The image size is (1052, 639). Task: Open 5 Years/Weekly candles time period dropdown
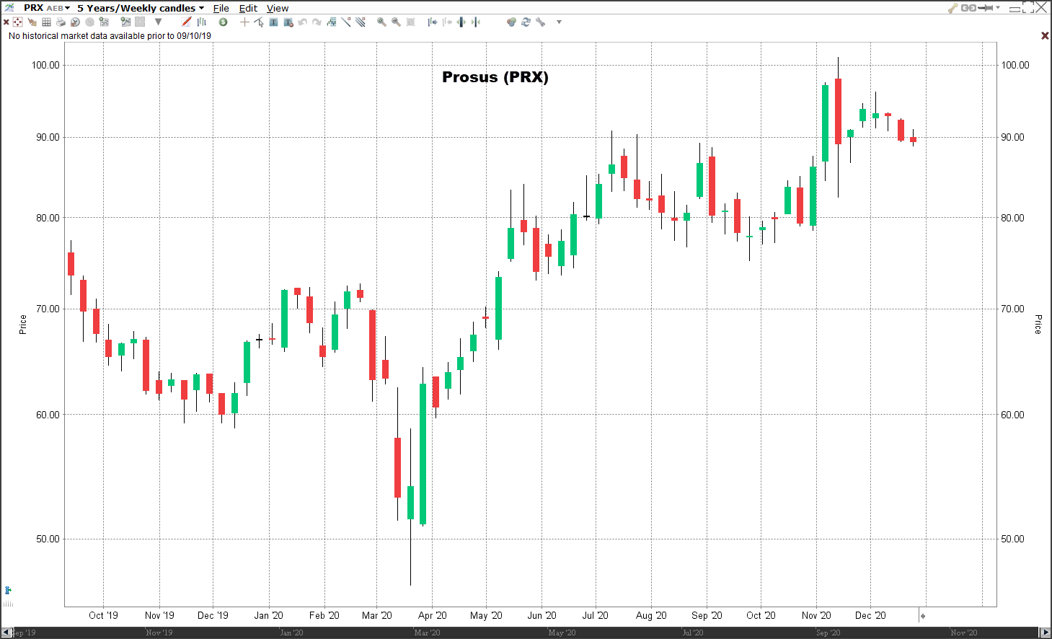141,8
